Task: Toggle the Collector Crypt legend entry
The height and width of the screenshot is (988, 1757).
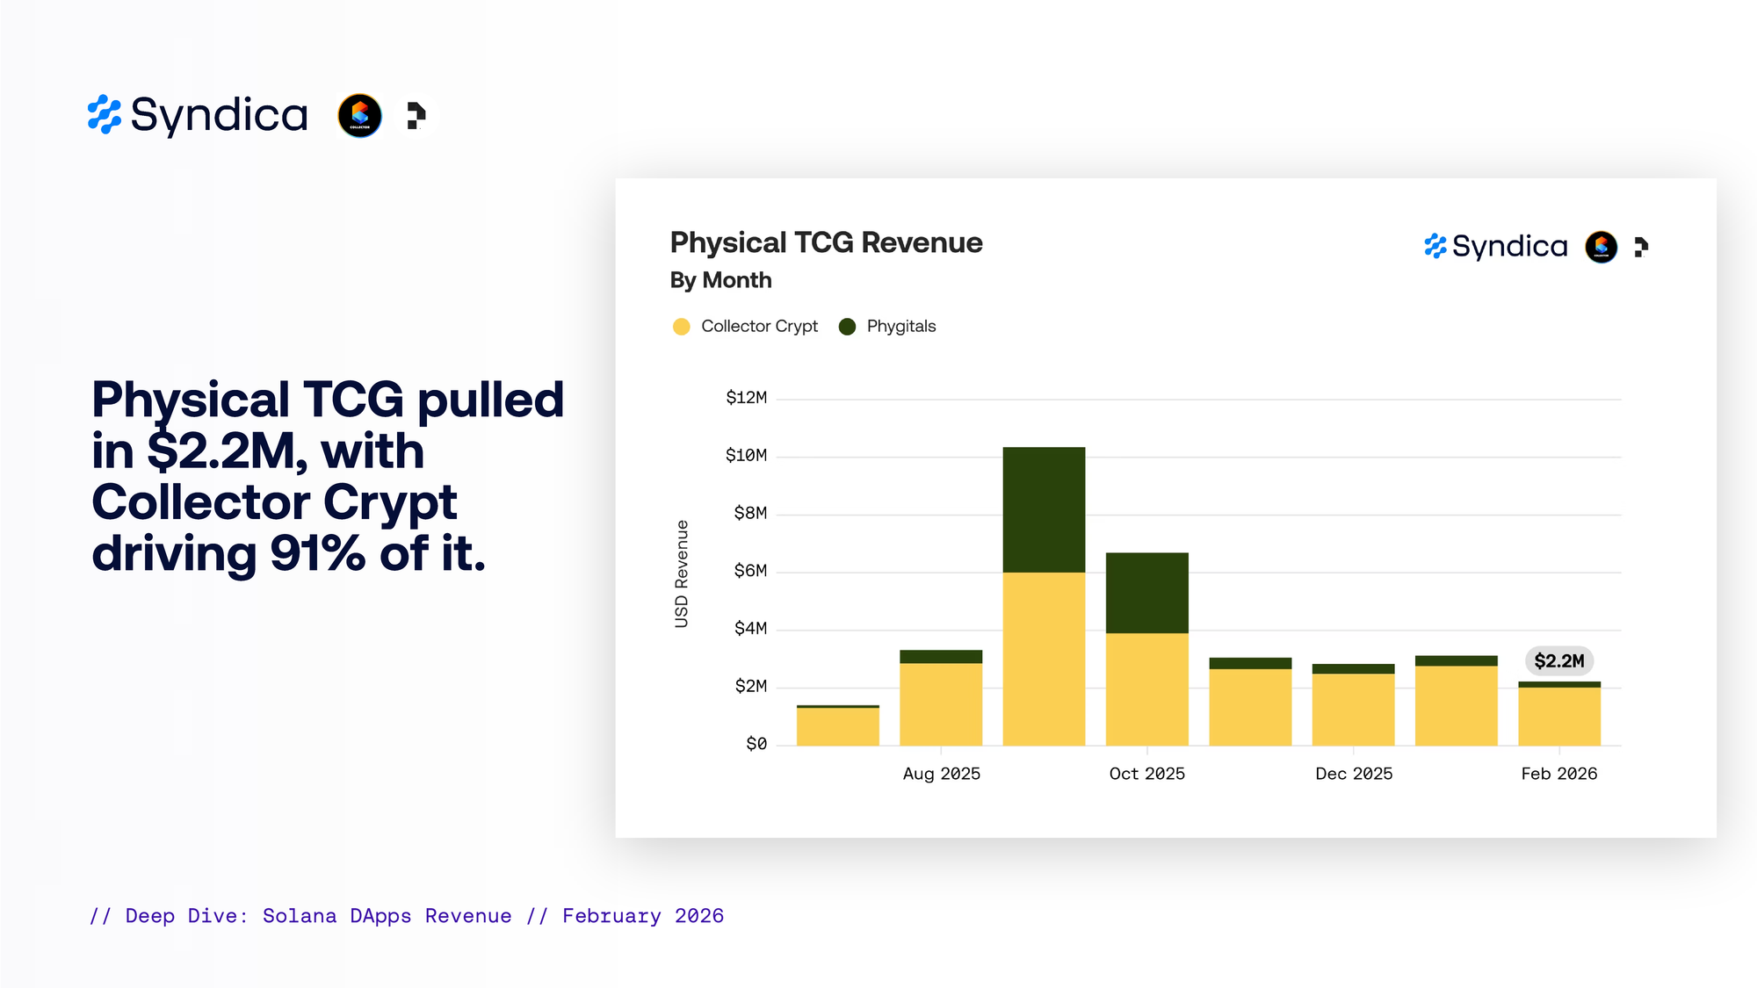Action: click(758, 327)
